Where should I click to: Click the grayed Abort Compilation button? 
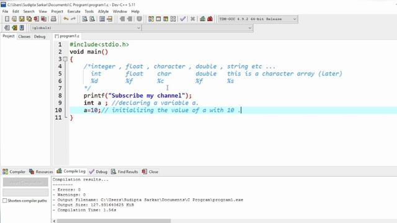click(25, 181)
